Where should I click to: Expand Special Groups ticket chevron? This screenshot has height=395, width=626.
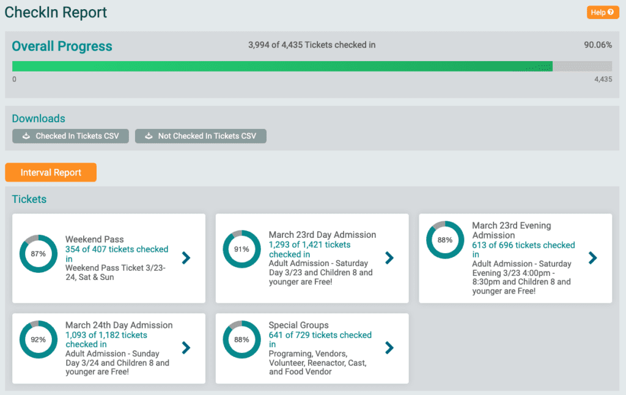coord(389,348)
